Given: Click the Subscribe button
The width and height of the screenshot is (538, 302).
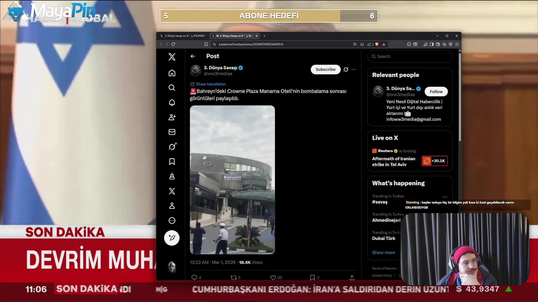Looking at the screenshot, I should click(326, 69).
